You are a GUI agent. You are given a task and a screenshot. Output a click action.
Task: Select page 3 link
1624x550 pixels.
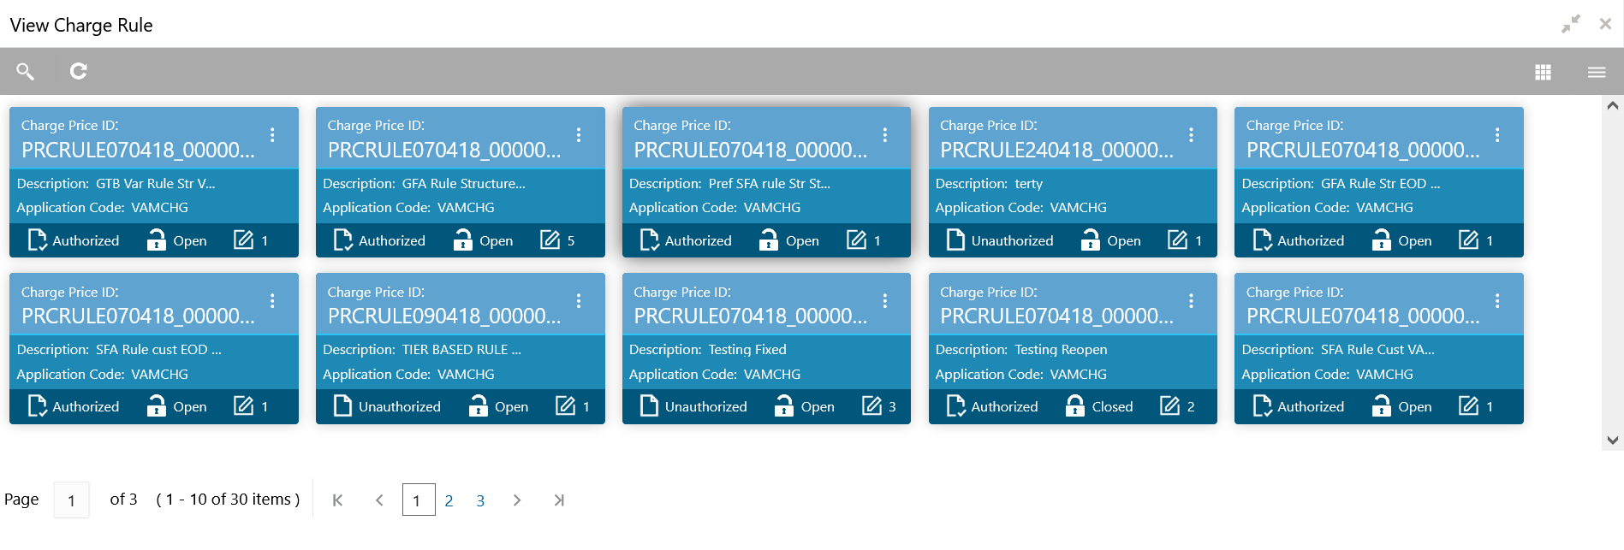[x=480, y=501]
